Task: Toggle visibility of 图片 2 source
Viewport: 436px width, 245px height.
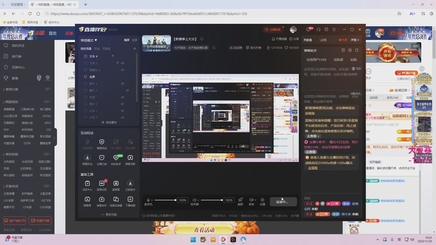Action: [x=122, y=84]
